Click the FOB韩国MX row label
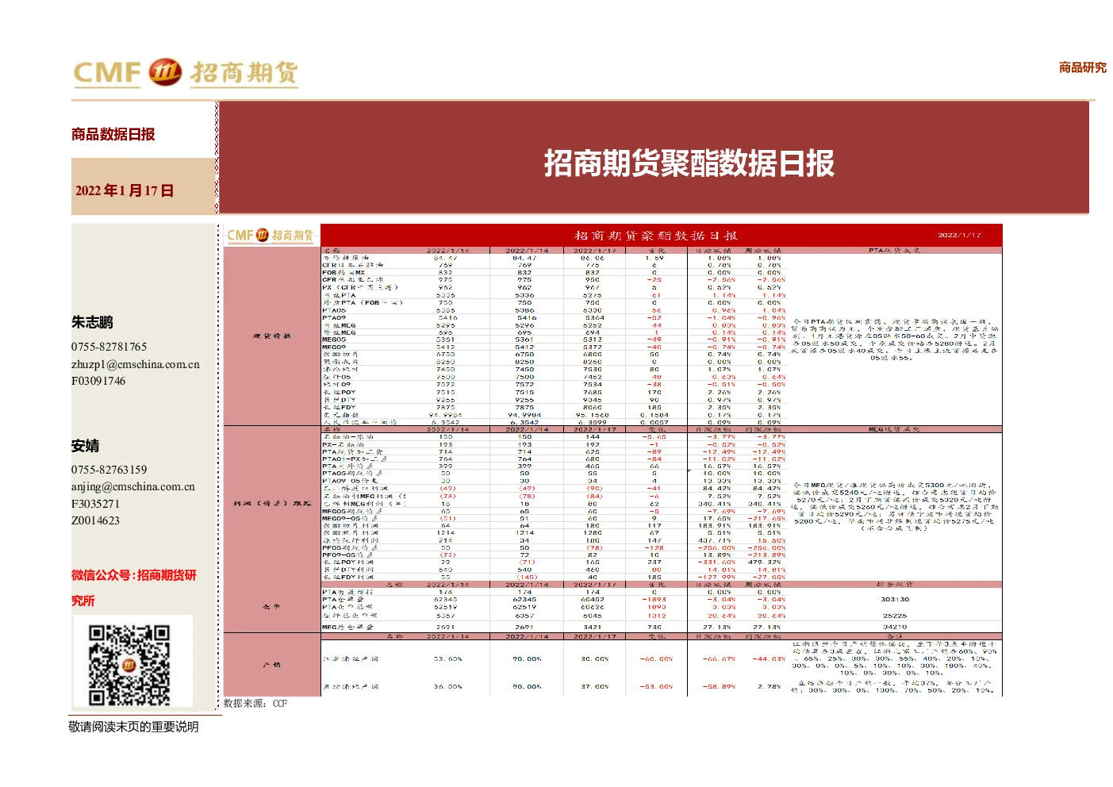The height and width of the screenshot is (787, 1113). (x=343, y=272)
